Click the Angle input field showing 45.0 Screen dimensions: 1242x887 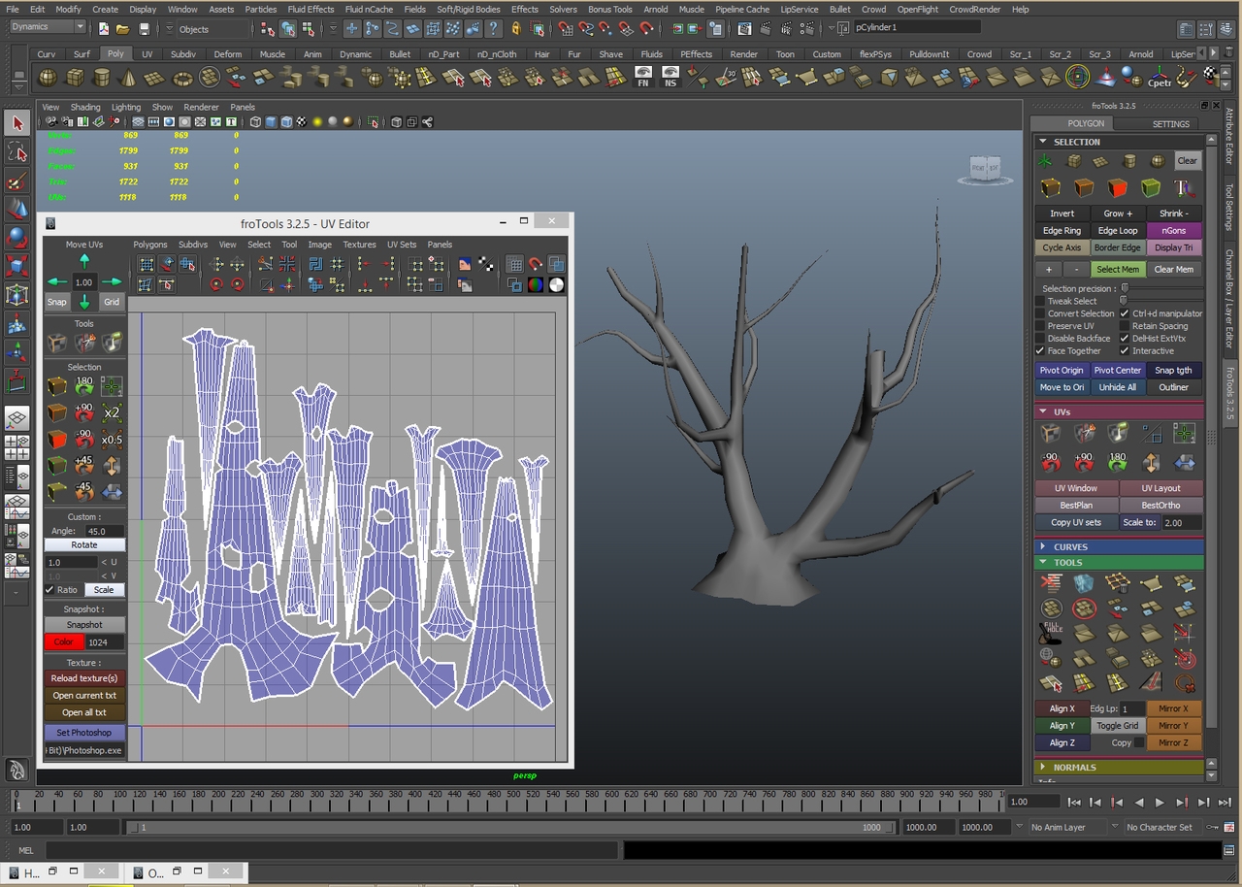[x=104, y=531]
